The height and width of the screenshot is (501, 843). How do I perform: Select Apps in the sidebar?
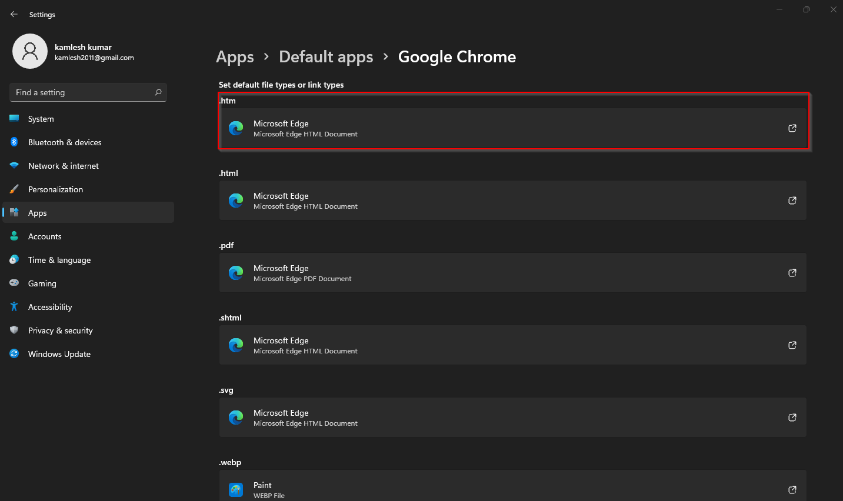[x=88, y=213]
